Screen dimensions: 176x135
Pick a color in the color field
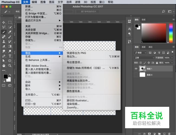pos(154,33)
